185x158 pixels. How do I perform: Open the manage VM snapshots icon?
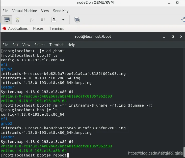[x=77, y=20]
